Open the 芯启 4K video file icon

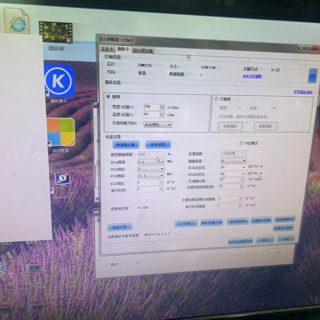(56, 33)
